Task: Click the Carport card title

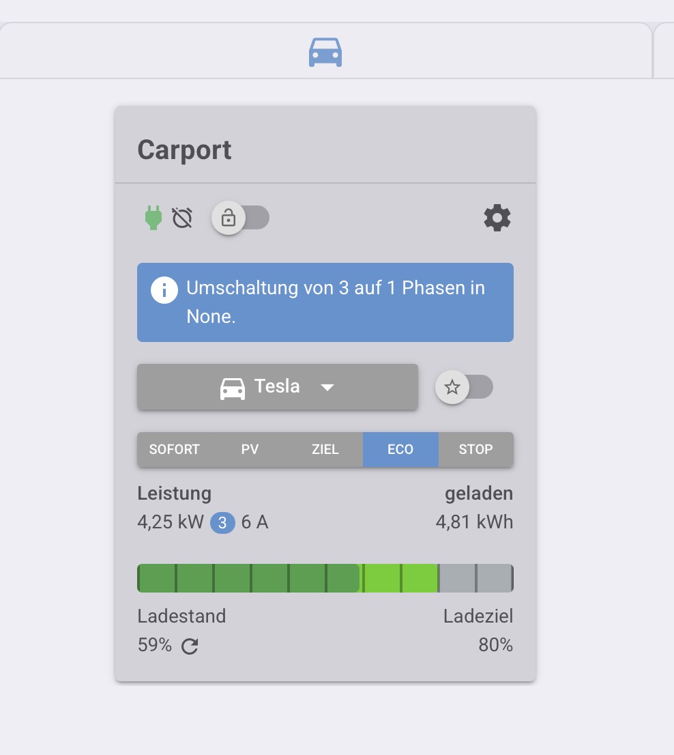Action: [184, 150]
